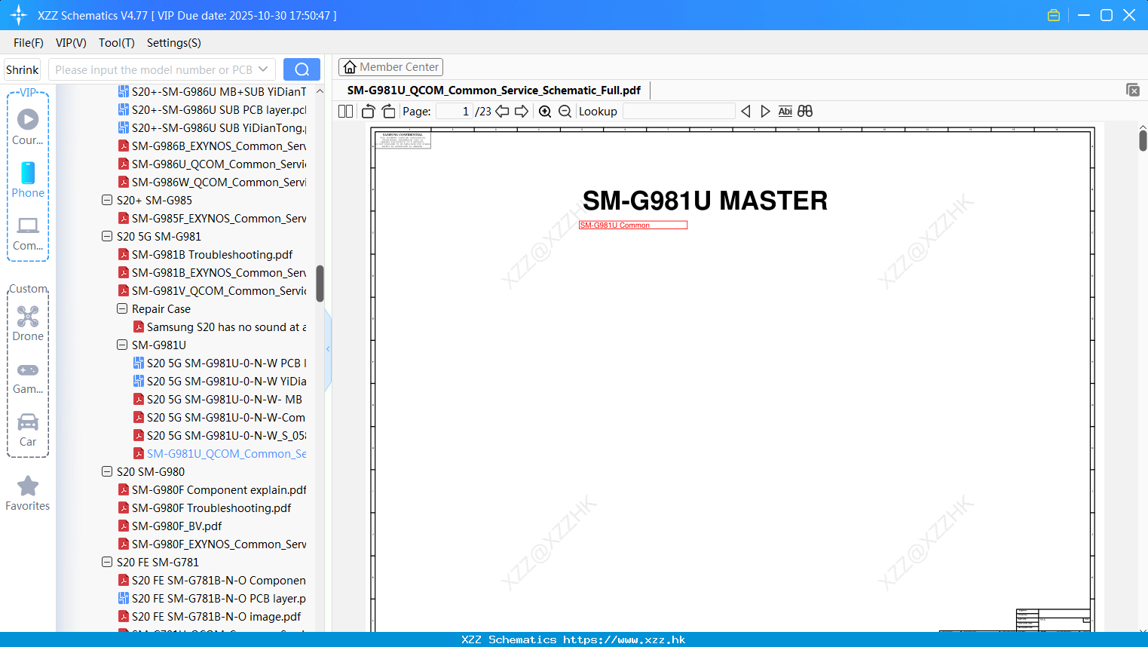Click the Favorites star icon
Viewport: 1148px width, 647px height.
tap(28, 486)
